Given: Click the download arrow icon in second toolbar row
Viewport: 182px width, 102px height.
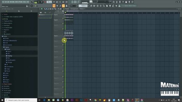Looking at the screenshot, I should pyautogui.click(x=119, y=6).
